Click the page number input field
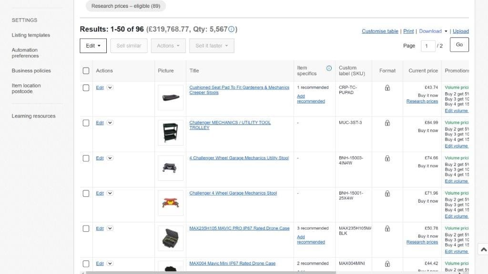488x274 pixels. (428, 46)
